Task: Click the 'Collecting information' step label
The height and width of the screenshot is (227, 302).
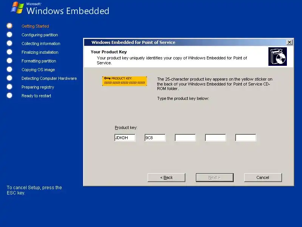Action: point(41,44)
